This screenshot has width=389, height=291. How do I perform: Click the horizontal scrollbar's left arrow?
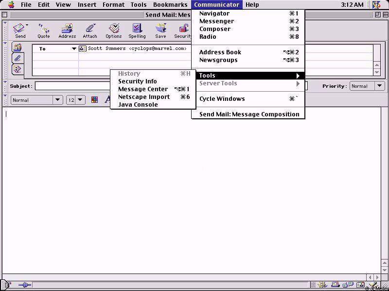(x=370, y=277)
